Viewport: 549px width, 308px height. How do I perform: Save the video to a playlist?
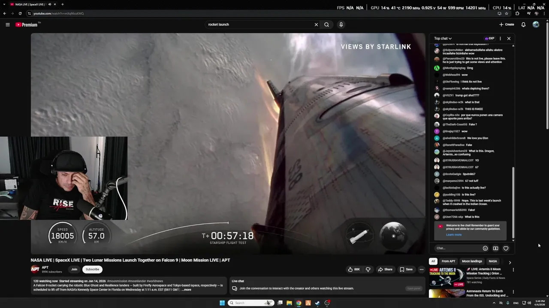point(406,269)
